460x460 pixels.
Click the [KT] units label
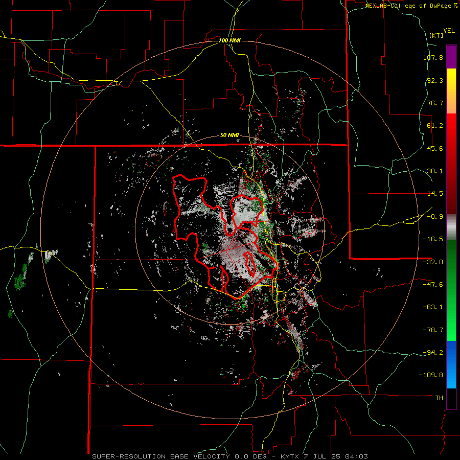[436, 35]
